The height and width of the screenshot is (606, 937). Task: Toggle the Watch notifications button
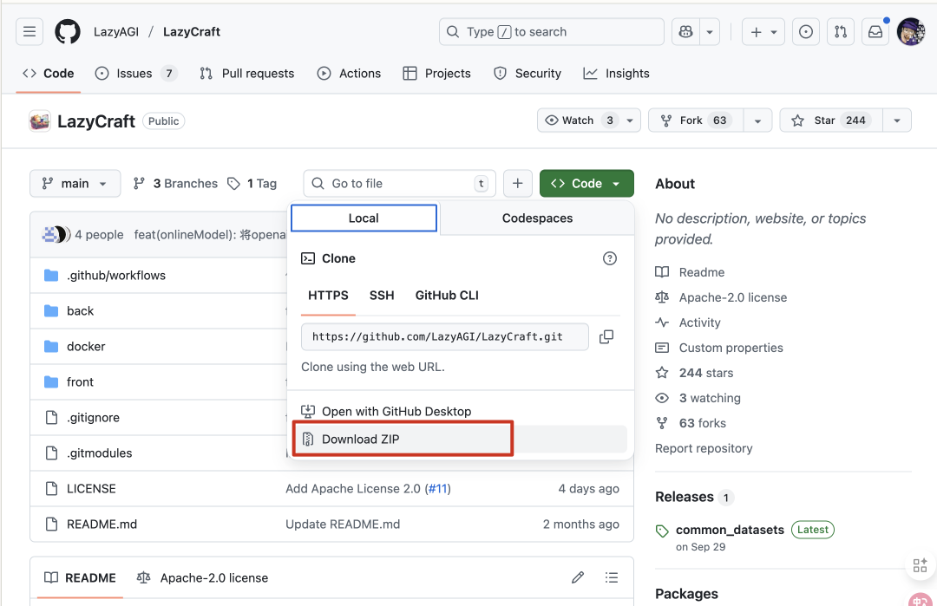[x=579, y=121]
